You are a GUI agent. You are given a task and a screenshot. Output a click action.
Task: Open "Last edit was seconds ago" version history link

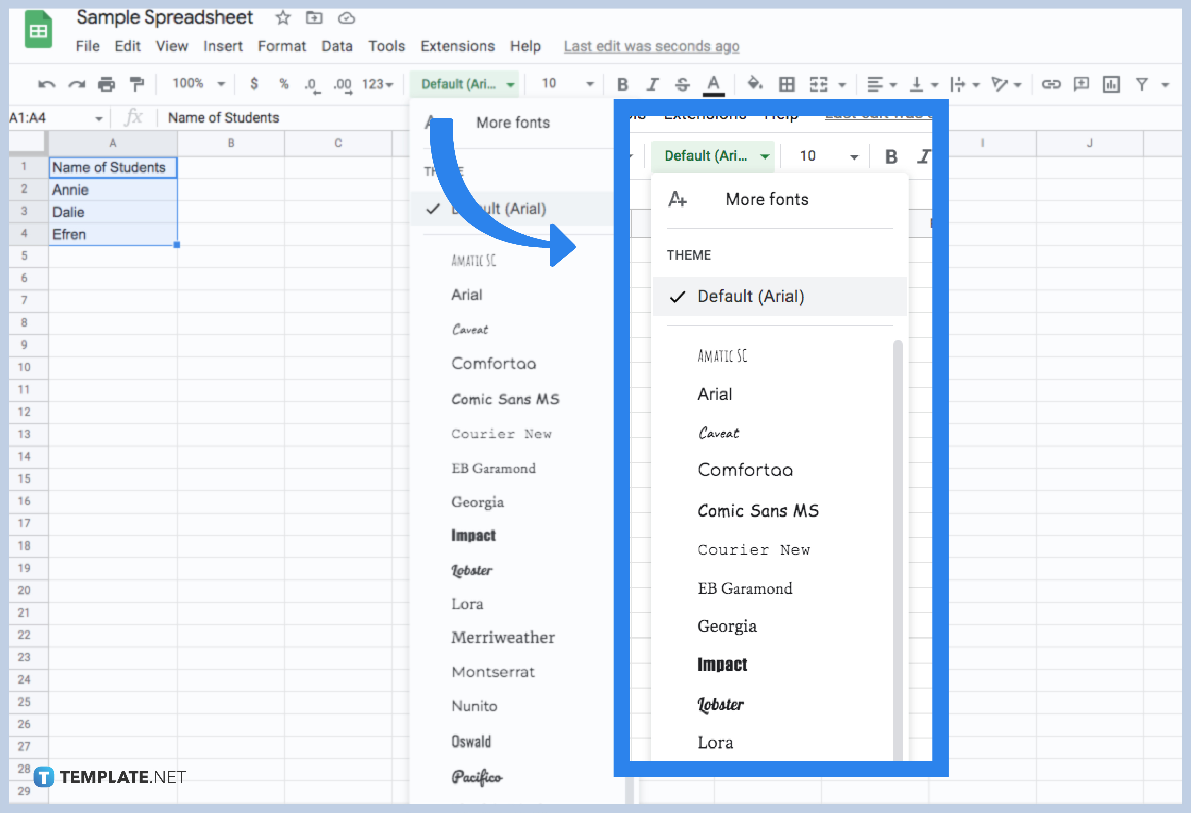pos(651,47)
